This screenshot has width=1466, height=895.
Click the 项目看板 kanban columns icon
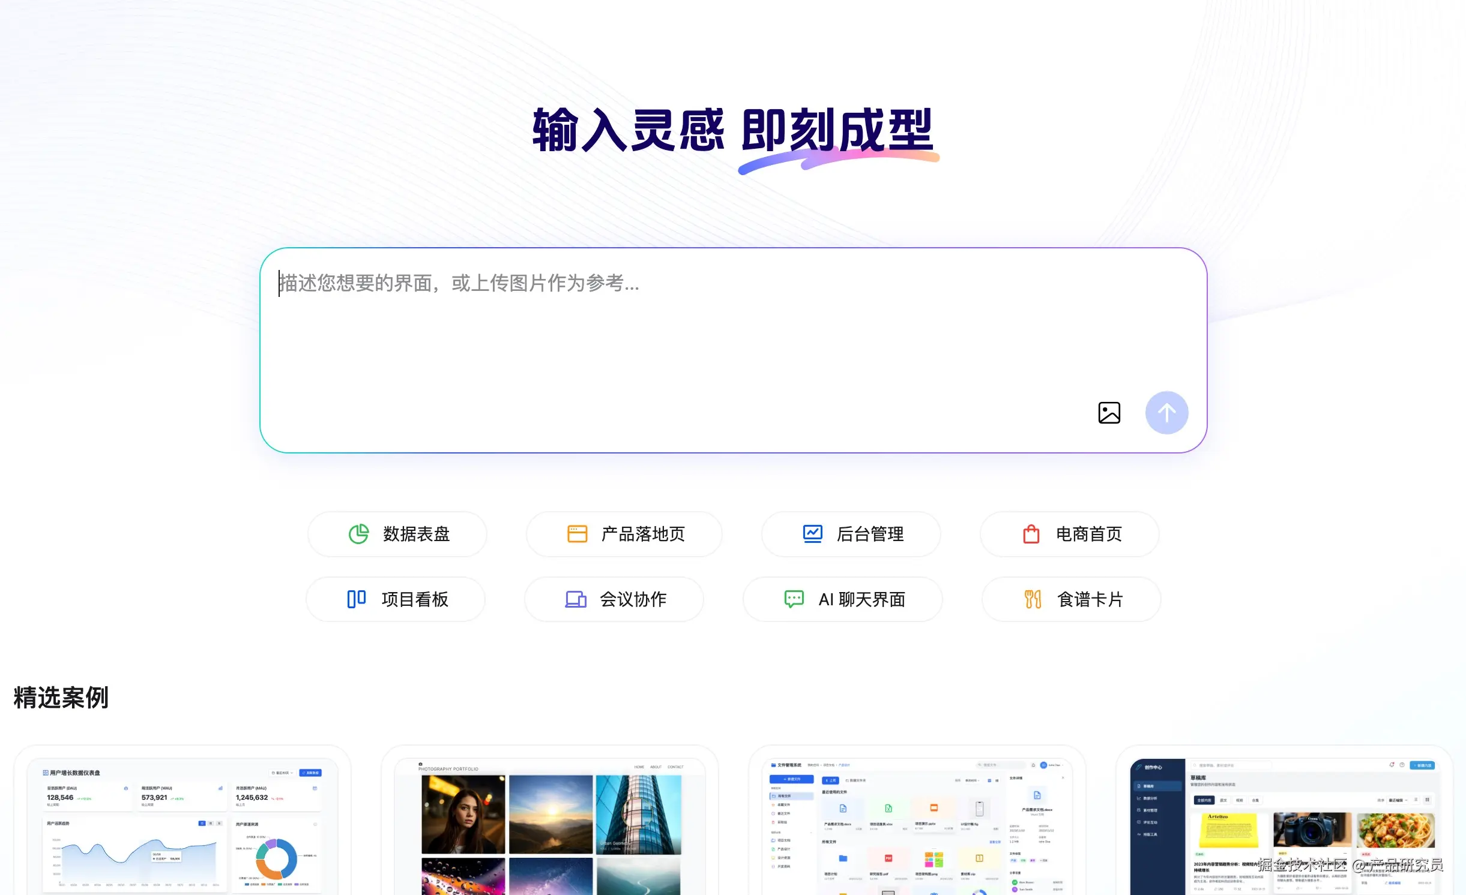point(356,599)
